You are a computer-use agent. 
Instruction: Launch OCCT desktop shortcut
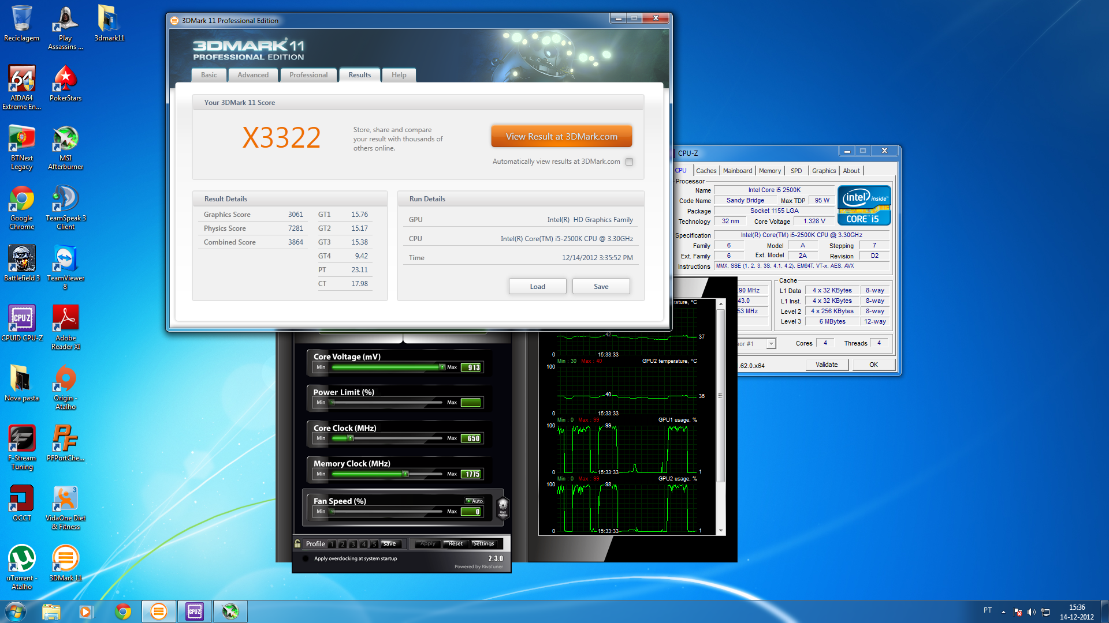(x=21, y=502)
